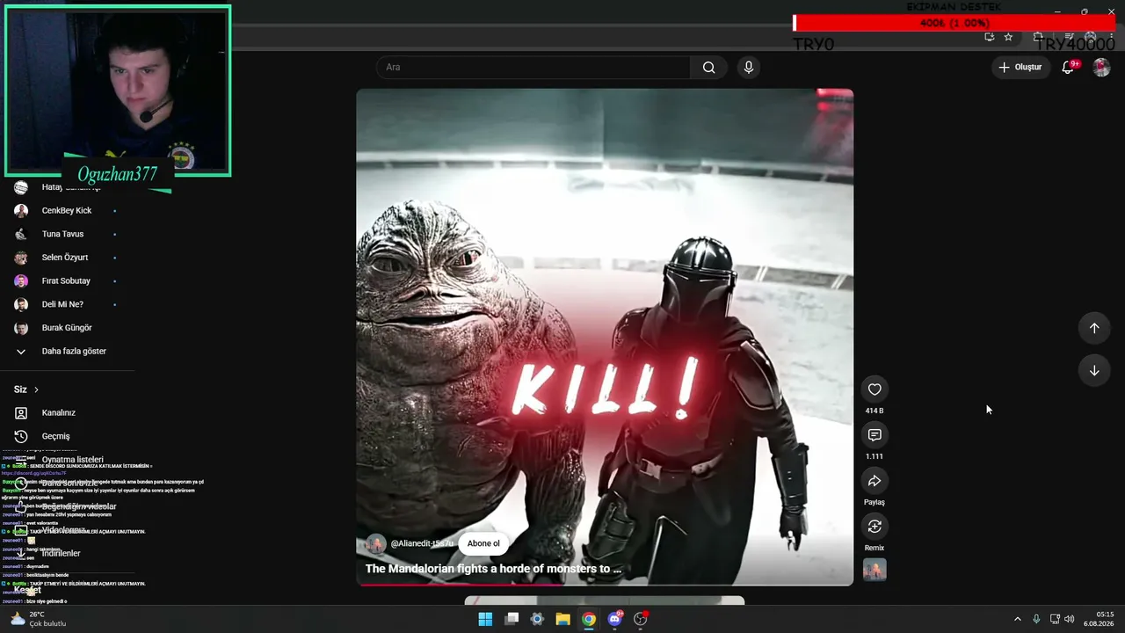The image size is (1125, 633).
Task: Open Chrome three-dot menu
Action: coord(1113,37)
